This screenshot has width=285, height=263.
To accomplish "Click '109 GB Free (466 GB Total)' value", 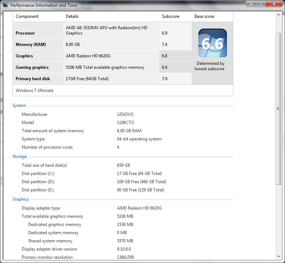I will 141,182.
